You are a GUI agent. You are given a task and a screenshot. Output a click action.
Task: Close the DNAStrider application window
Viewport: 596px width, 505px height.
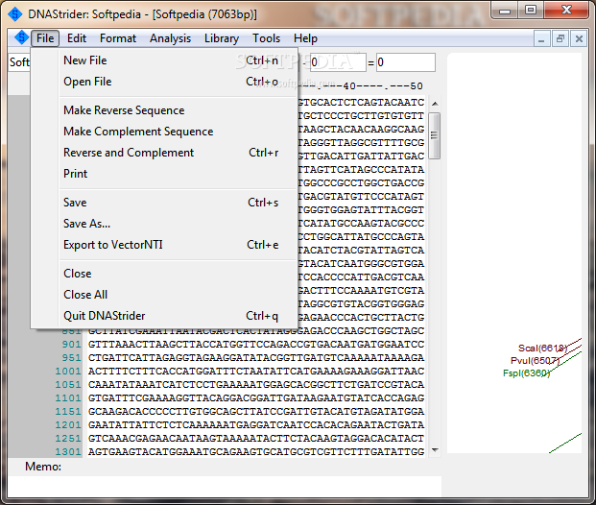click(x=566, y=11)
